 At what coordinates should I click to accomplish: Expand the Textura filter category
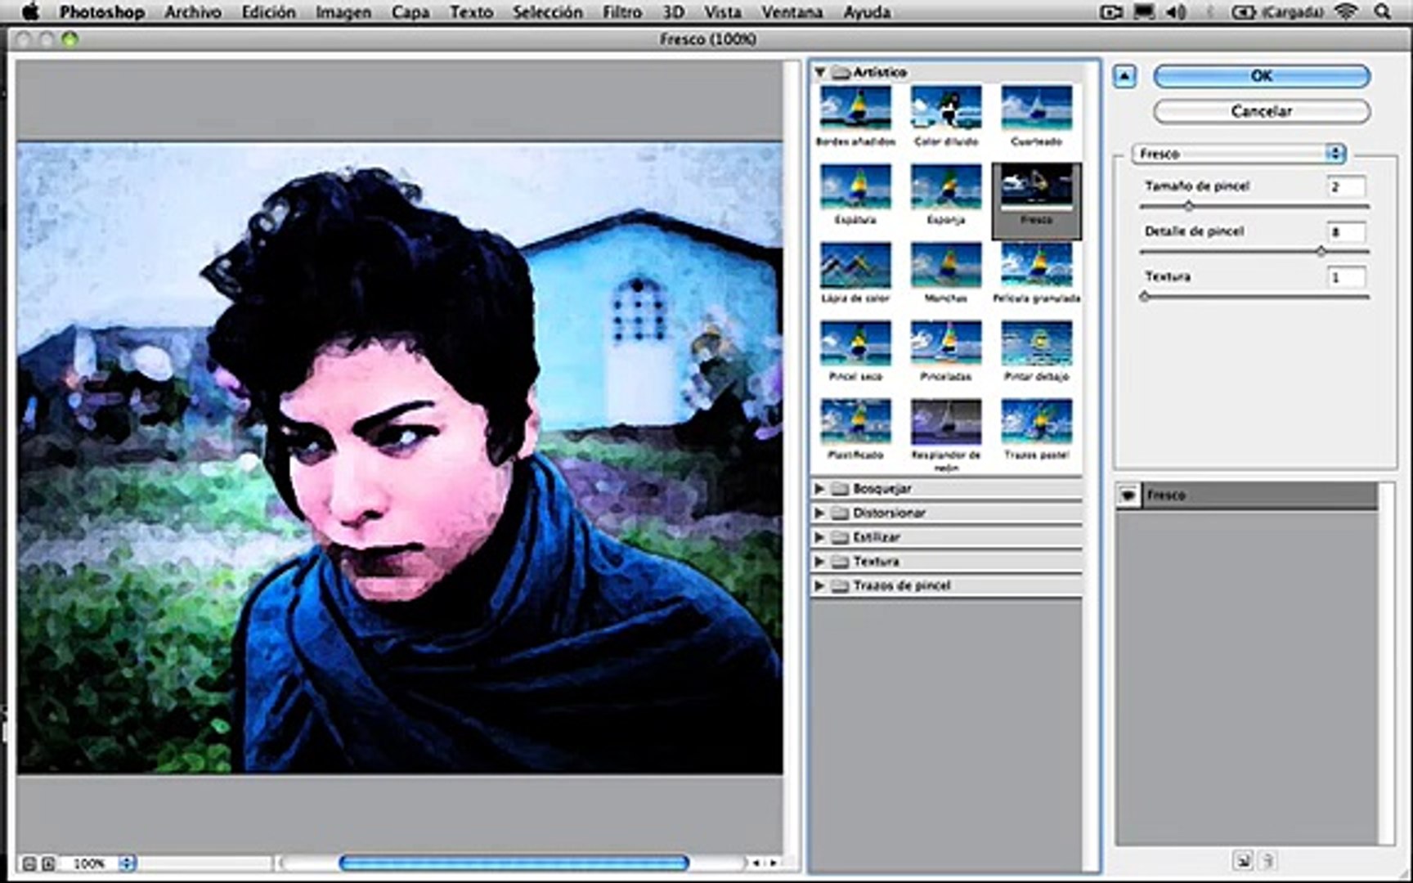pos(819,562)
